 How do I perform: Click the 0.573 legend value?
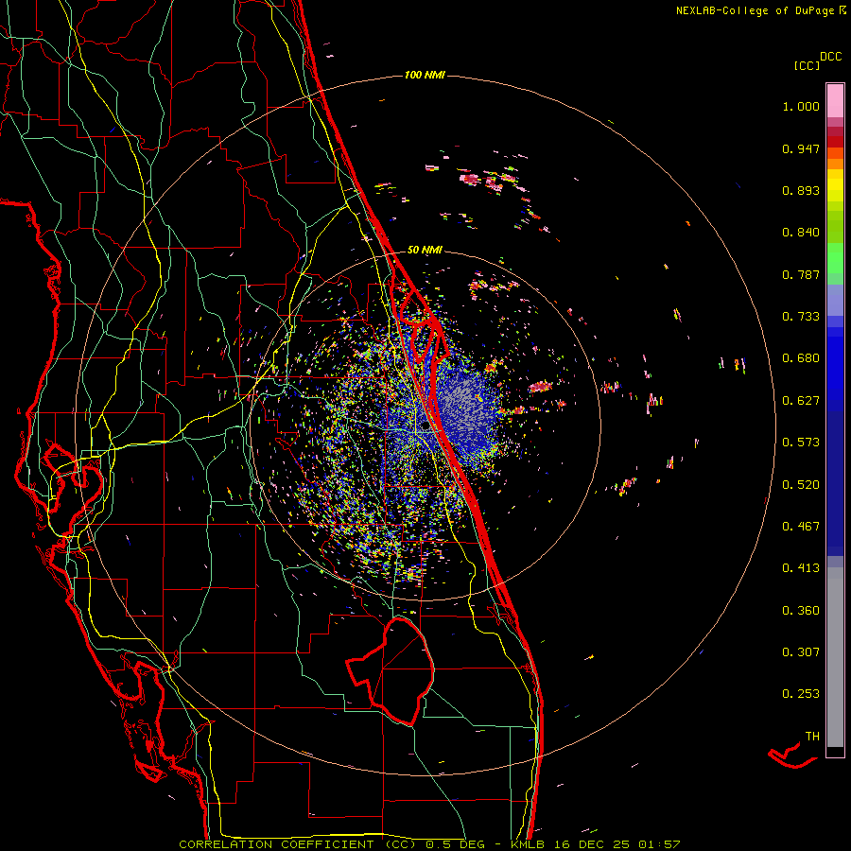(x=801, y=442)
